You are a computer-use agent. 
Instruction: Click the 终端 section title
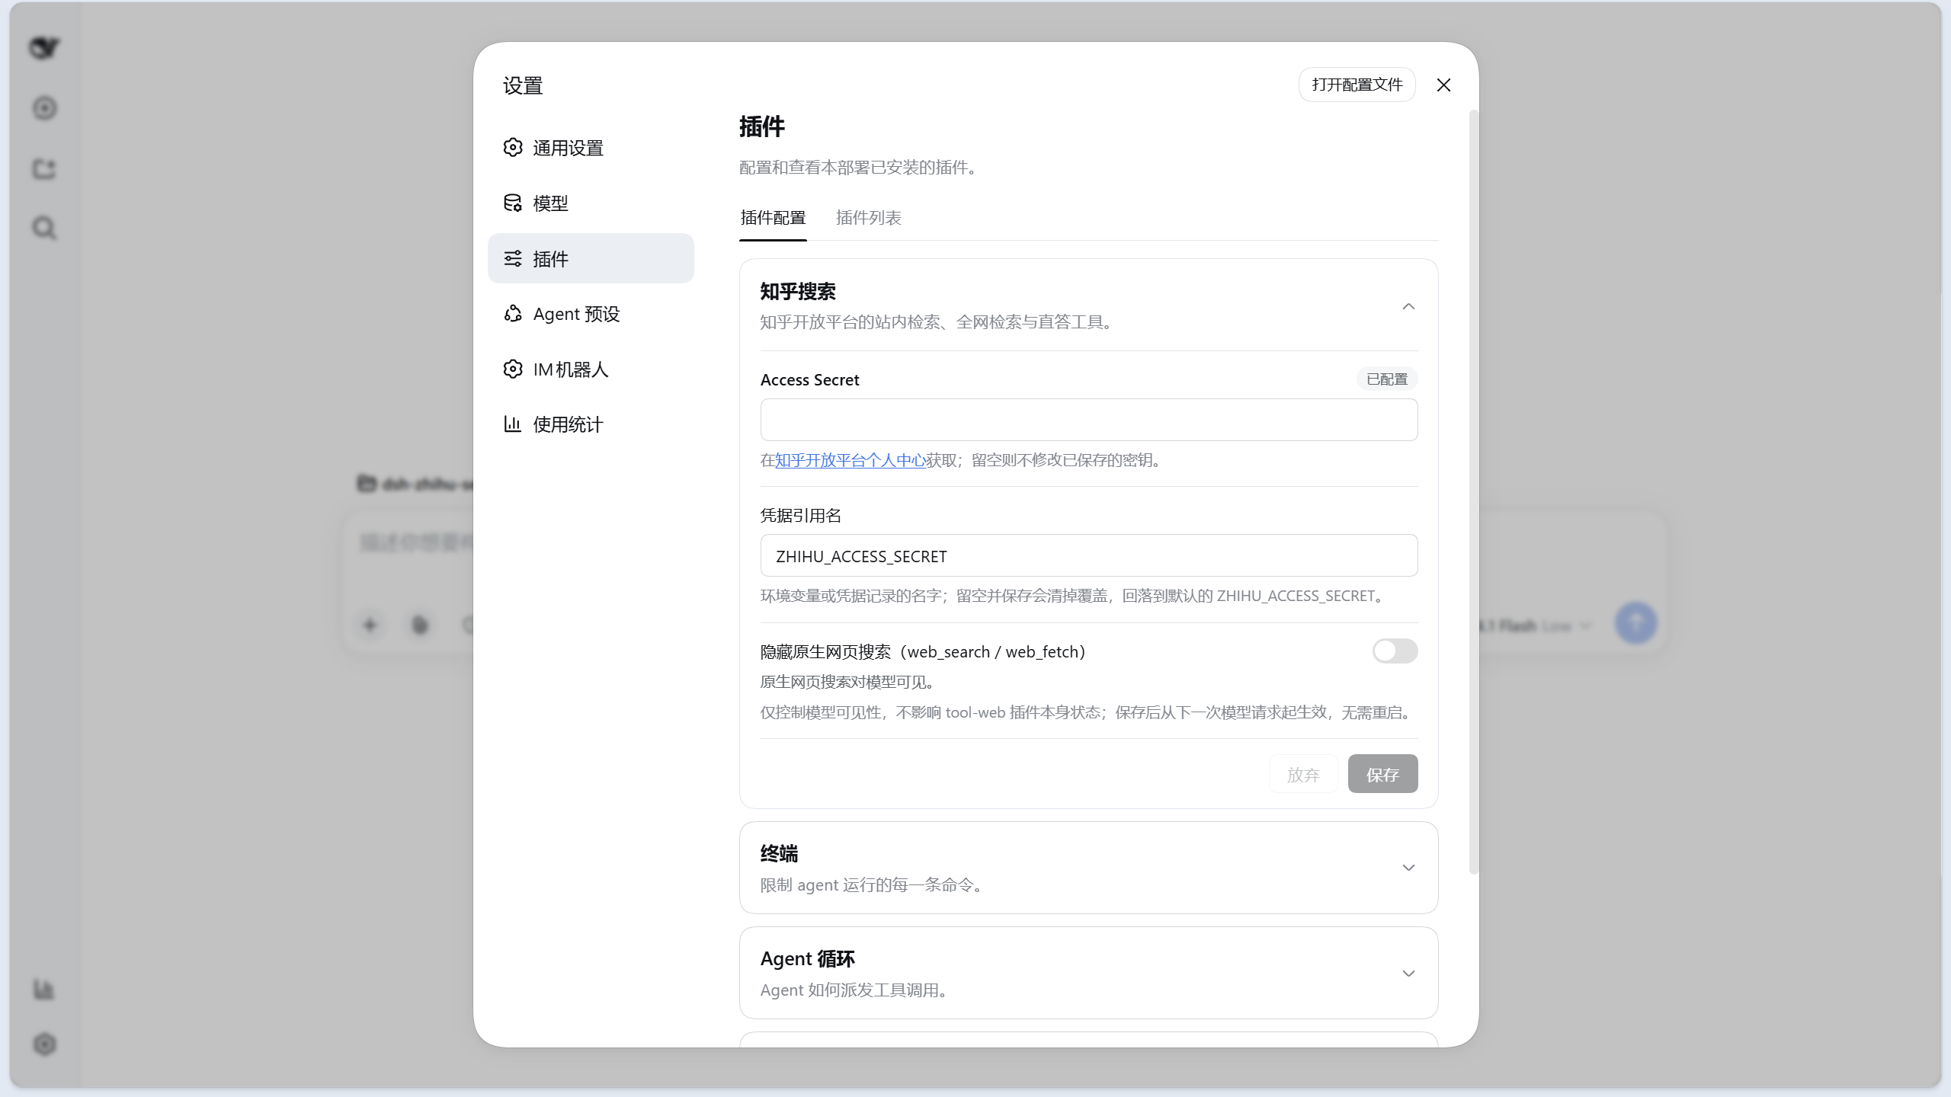[779, 853]
